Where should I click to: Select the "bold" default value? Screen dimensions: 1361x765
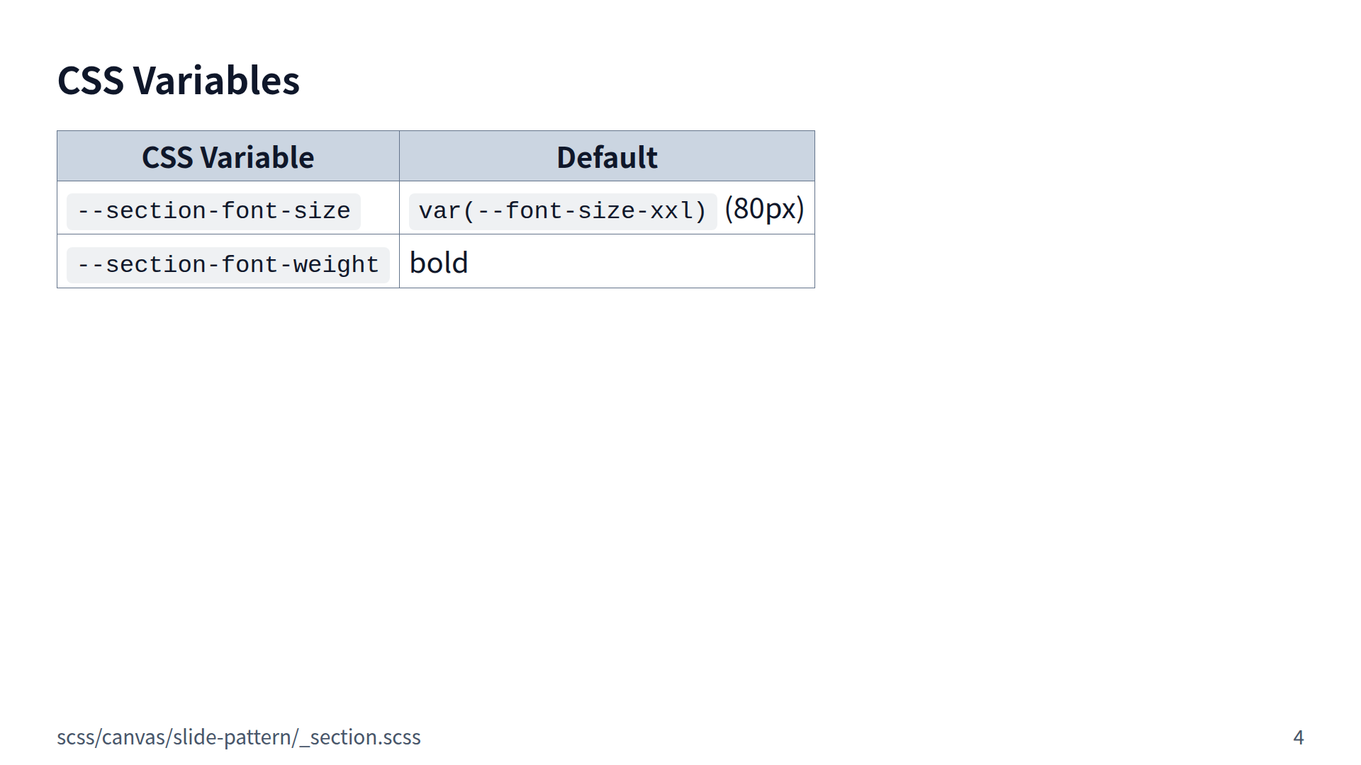click(x=439, y=263)
